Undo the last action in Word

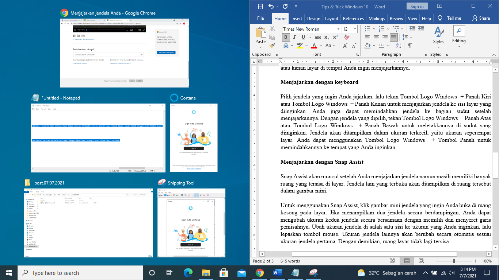pyautogui.click(x=271, y=7)
